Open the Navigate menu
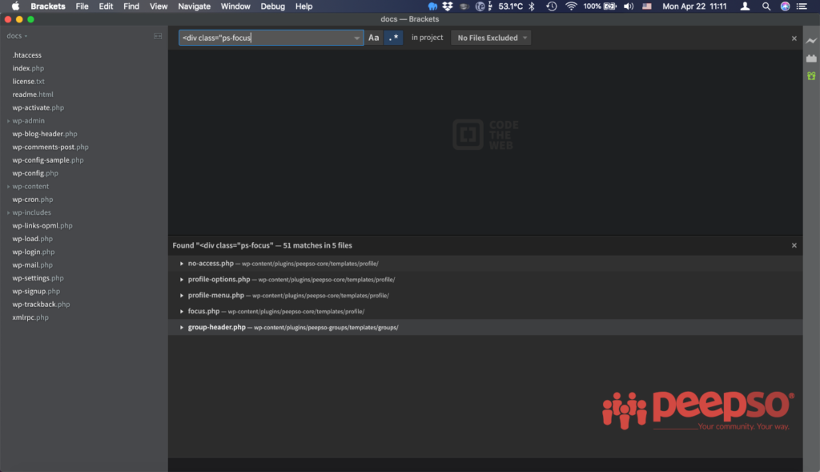Screen dimensions: 820x472 [194, 6]
